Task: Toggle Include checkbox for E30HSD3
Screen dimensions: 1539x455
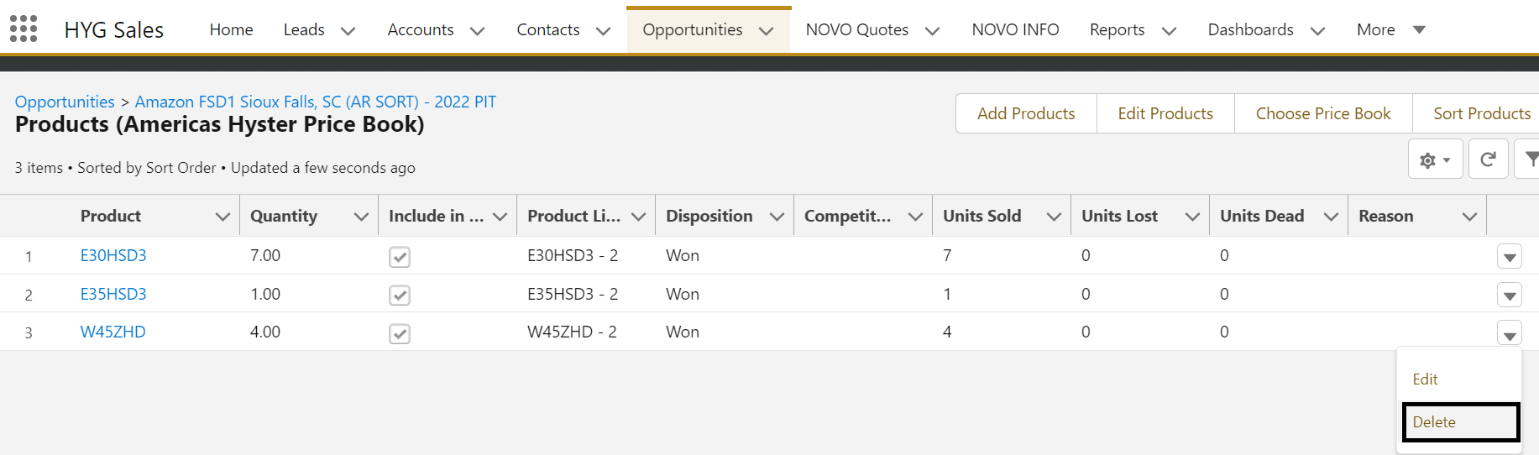Action: [x=400, y=257]
